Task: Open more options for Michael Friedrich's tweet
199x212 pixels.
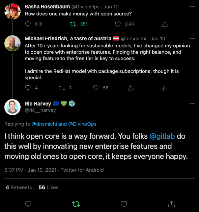Action: (192, 39)
